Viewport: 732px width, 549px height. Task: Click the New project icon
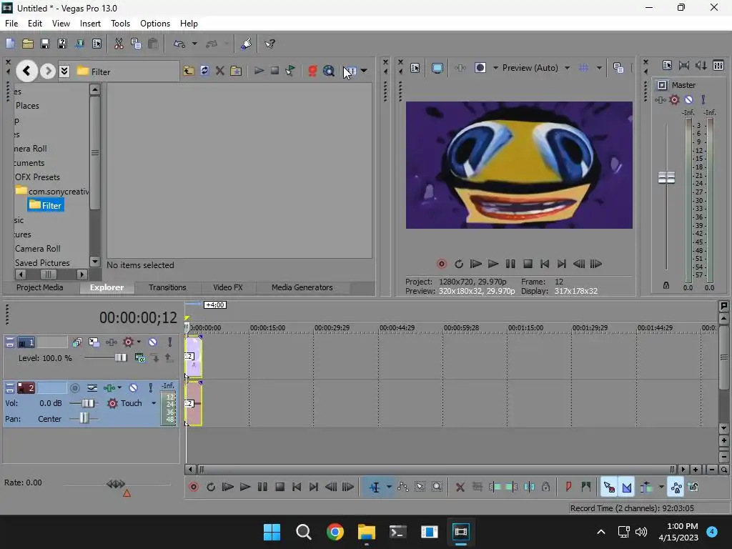pyautogui.click(x=10, y=44)
